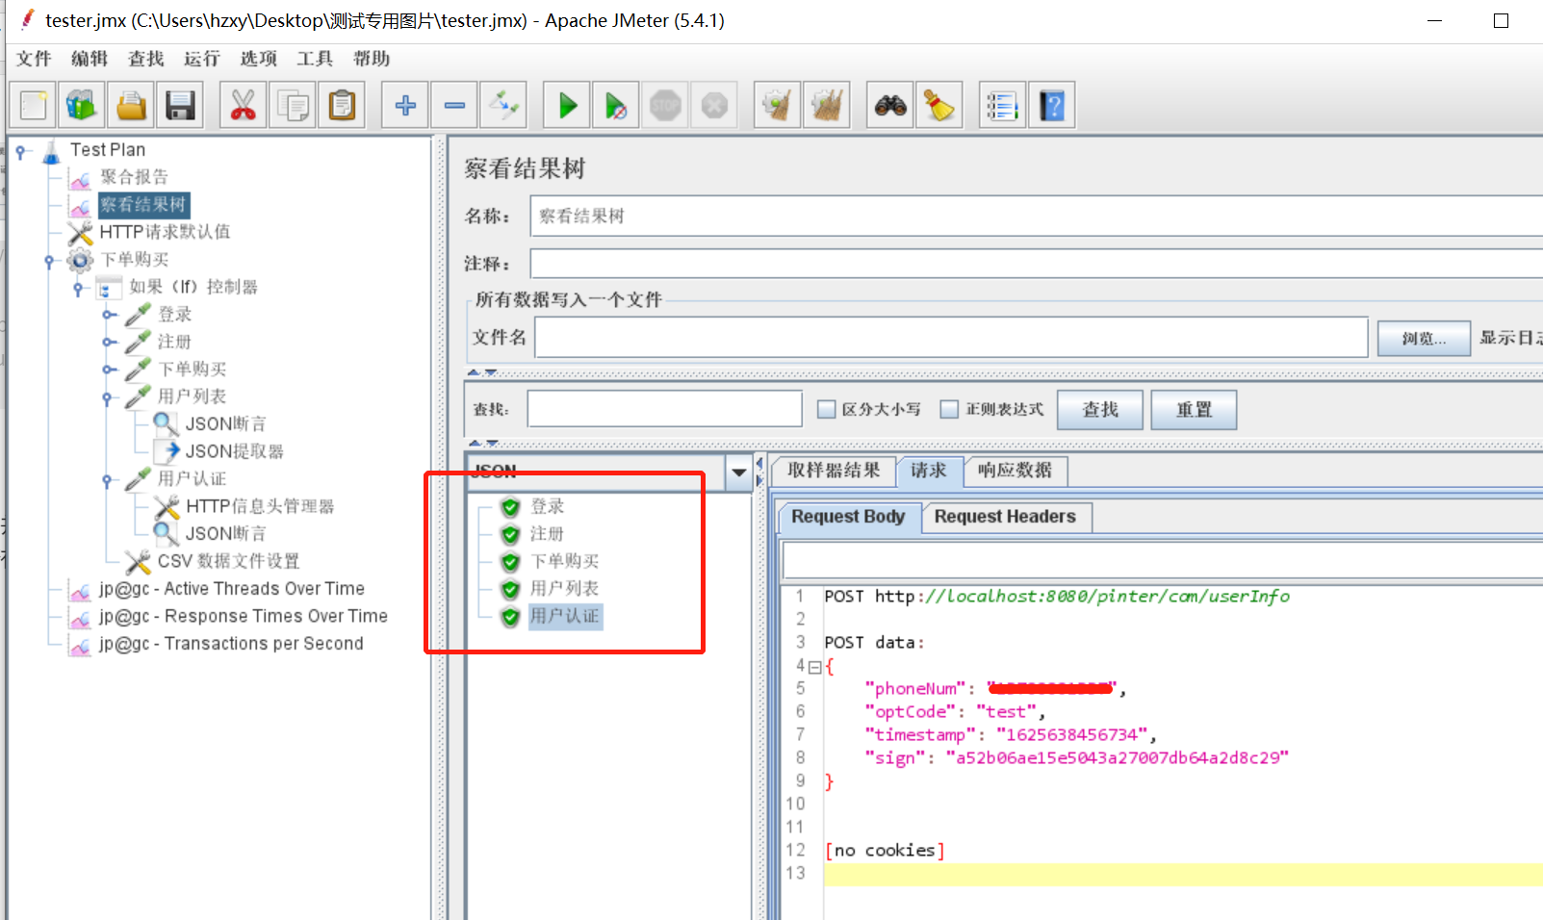
Task: Clear all results with double broom icon
Action: [827, 105]
